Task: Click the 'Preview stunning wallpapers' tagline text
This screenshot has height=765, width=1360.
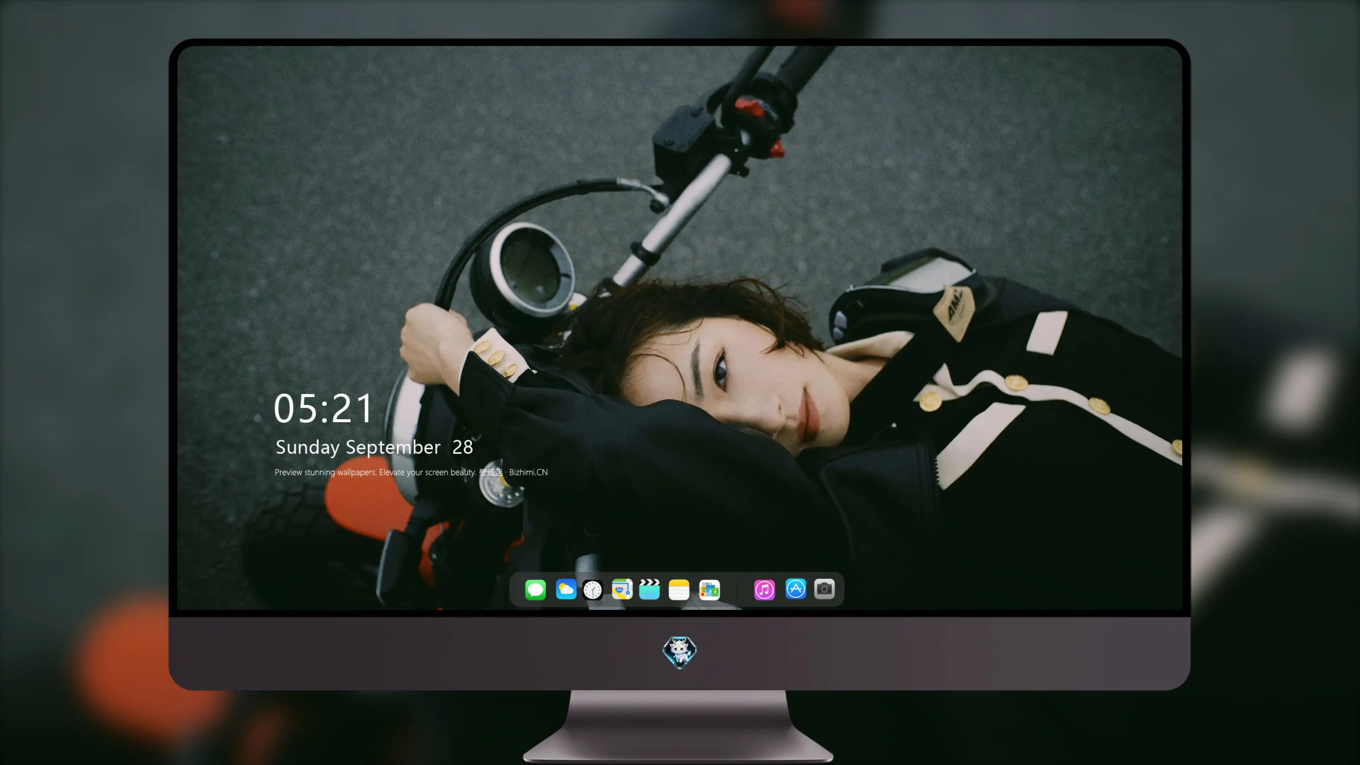Action: point(411,472)
